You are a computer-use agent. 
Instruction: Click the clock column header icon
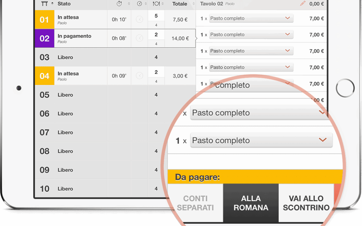[x=139, y=4]
